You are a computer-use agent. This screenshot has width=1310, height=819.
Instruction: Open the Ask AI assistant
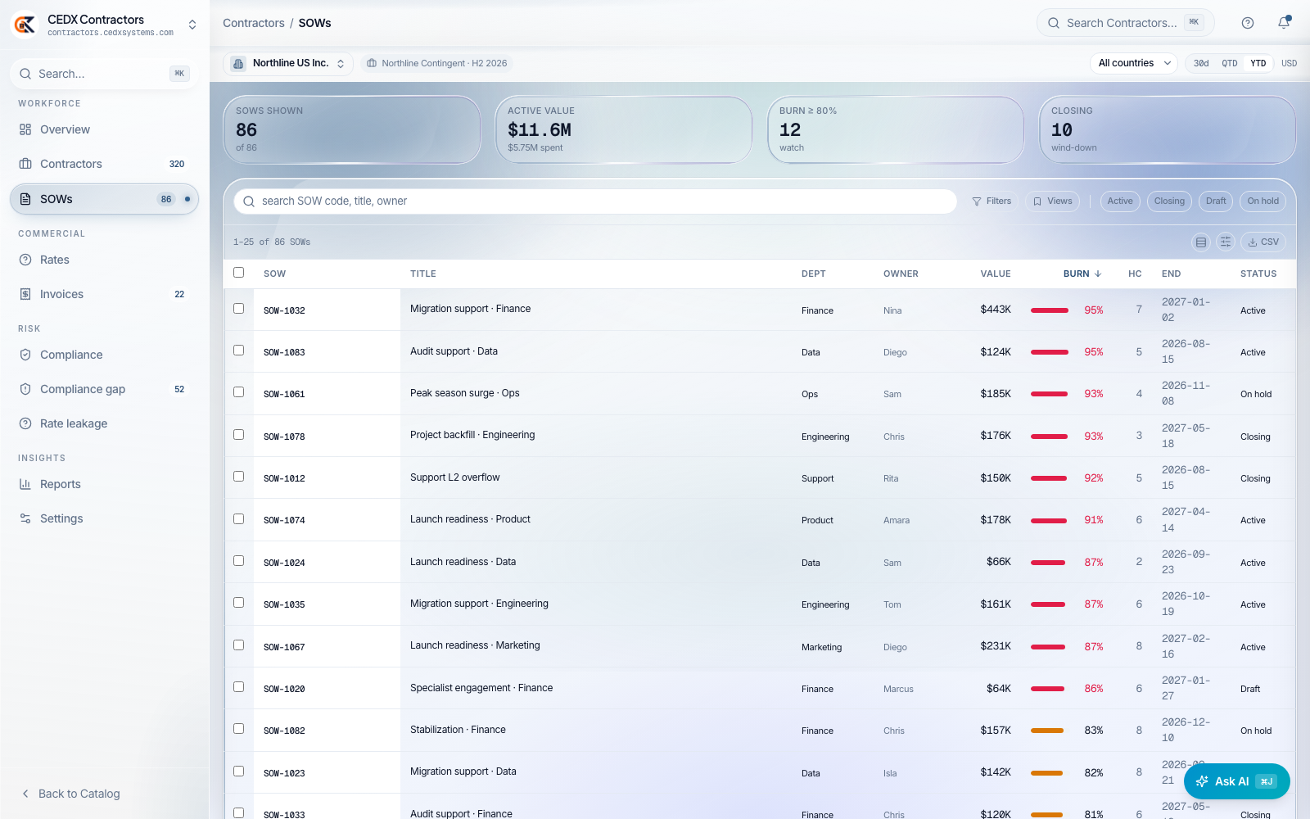tap(1237, 781)
